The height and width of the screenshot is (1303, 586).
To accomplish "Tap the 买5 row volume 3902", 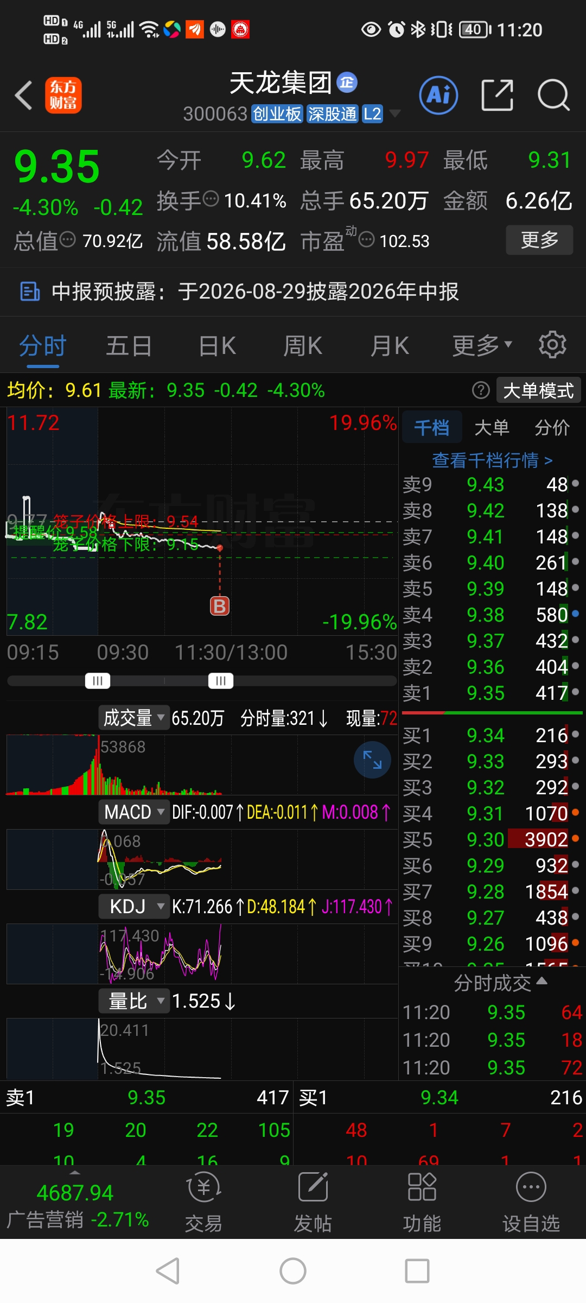I will 545,839.
